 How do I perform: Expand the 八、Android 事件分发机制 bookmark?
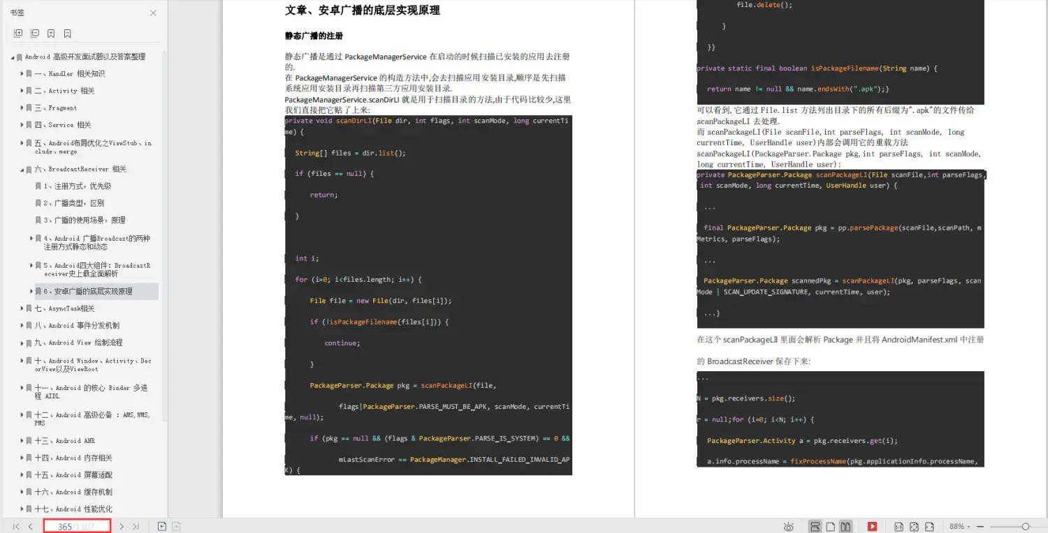tap(22, 325)
